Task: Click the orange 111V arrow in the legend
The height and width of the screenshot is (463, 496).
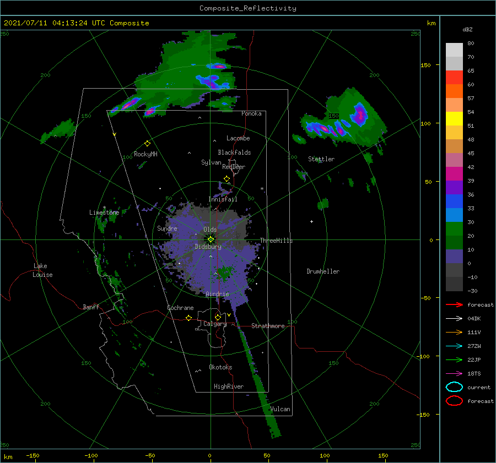Action: pyautogui.click(x=454, y=332)
